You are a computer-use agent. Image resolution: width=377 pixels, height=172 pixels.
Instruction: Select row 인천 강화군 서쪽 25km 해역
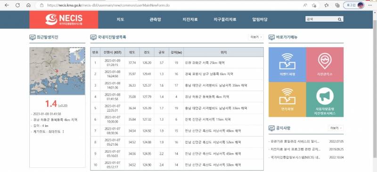click(177, 63)
